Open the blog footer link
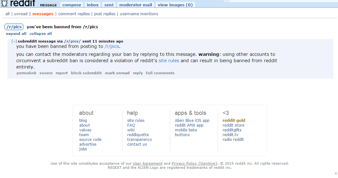Viewport: 338px width, 178px height. [83, 120]
